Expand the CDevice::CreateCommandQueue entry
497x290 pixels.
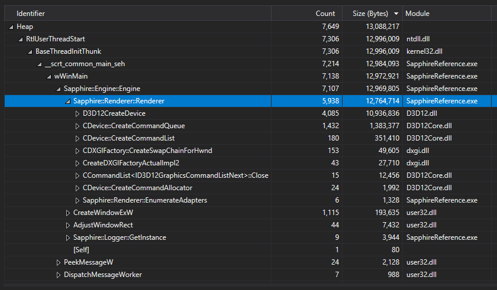pyautogui.click(x=77, y=126)
